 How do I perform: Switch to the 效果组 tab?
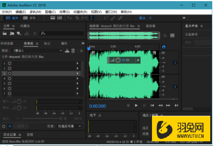tap(28, 44)
